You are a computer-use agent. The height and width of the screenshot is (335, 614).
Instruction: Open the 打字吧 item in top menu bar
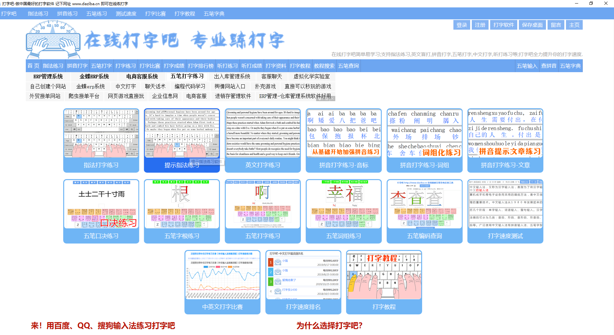9,14
